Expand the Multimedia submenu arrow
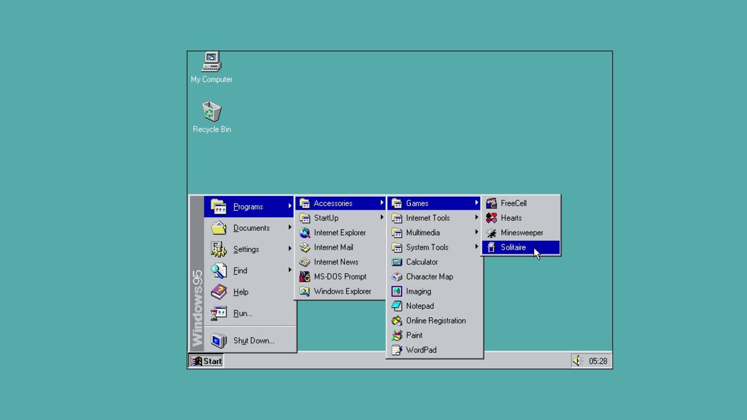This screenshot has width=747, height=420. (476, 233)
